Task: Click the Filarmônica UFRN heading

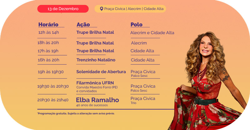Action: (95, 83)
